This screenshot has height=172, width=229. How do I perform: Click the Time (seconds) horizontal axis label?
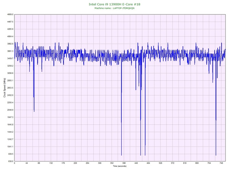pyautogui.click(x=119, y=166)
